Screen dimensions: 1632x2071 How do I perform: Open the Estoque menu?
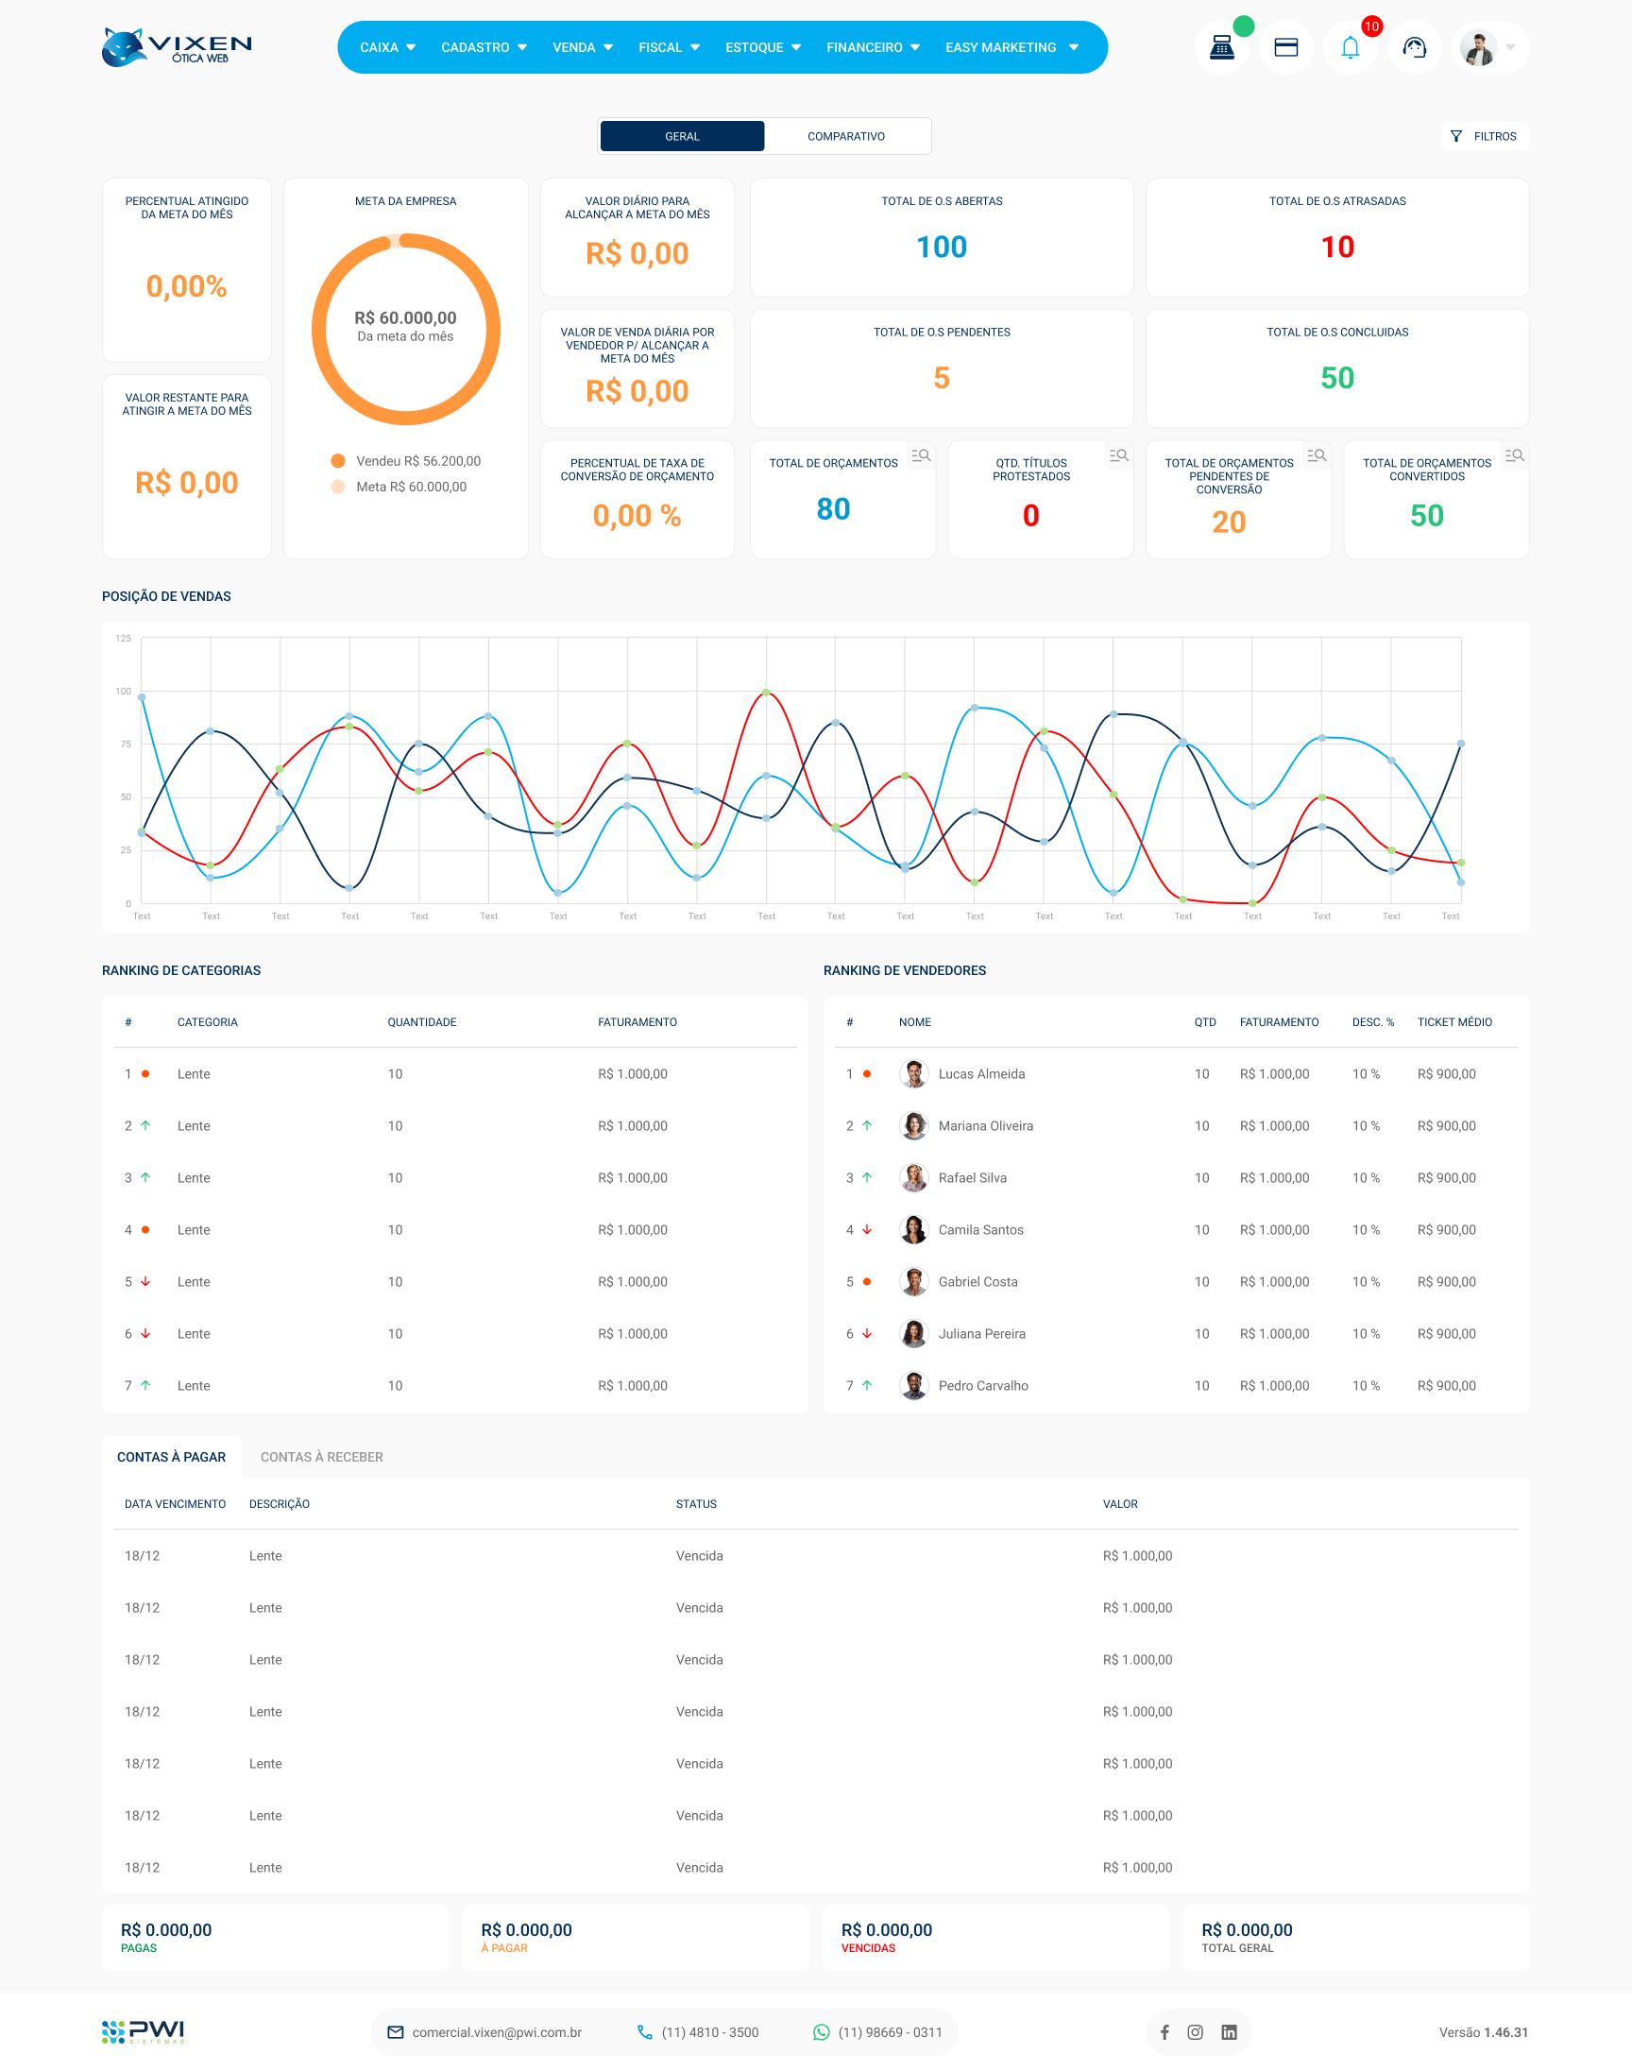point(762,48)
